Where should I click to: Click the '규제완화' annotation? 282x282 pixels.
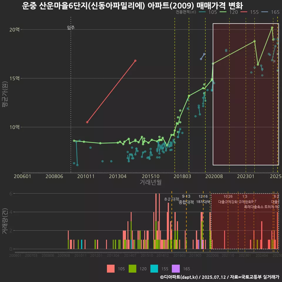pos(245,202)
